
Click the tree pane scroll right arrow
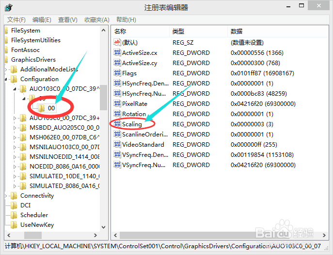coord(95,235)
